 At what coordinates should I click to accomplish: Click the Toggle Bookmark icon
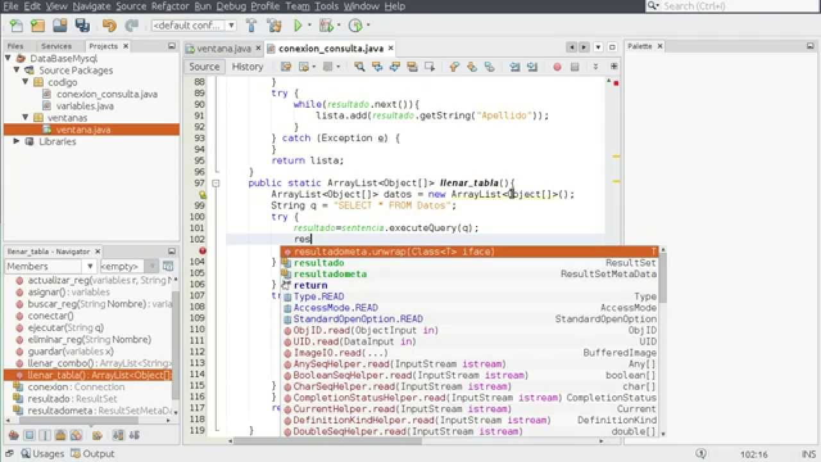click(x=489, y=67)
